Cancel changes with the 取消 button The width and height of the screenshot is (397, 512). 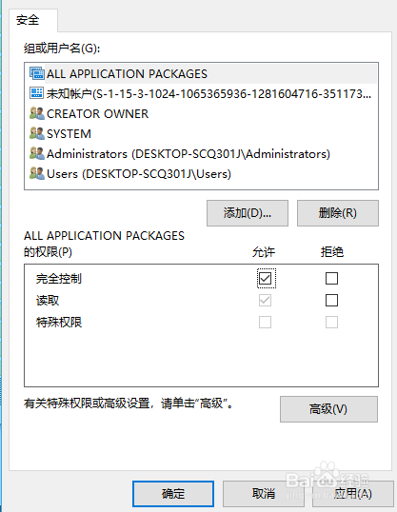(264, 493)
